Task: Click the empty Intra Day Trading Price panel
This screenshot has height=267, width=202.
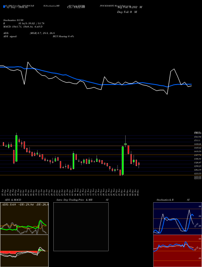Action: 81,227
